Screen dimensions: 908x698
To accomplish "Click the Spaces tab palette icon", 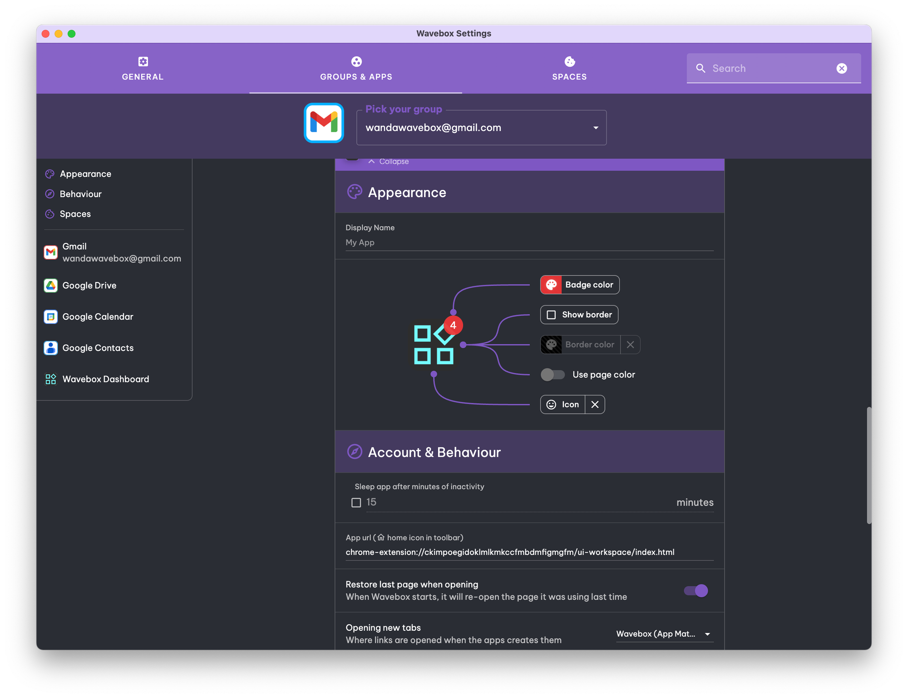I will coord(570,61).
